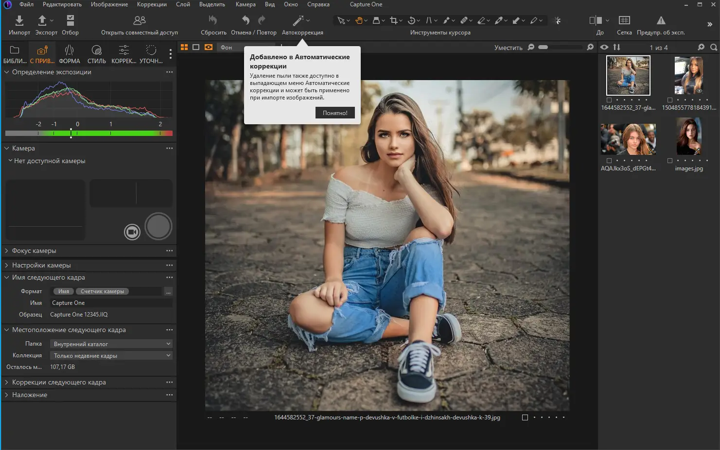Click the exposure warning triangle icon
This screenshot has height=450, width=720.
(x=661, y=20)
